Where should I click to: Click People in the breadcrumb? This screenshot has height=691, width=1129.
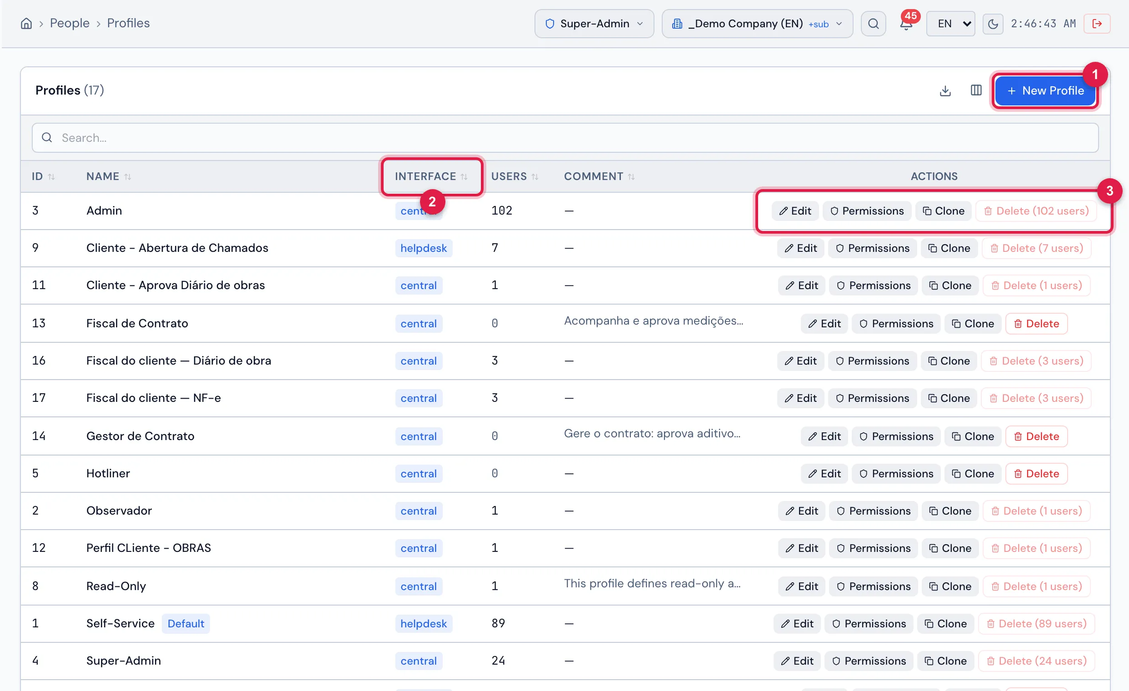coord(70,23)
